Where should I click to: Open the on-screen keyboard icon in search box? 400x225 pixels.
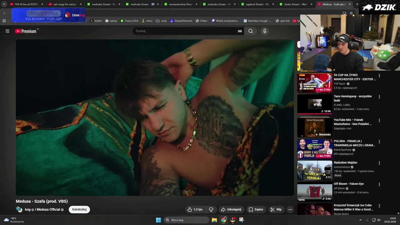tap(240, 31)
